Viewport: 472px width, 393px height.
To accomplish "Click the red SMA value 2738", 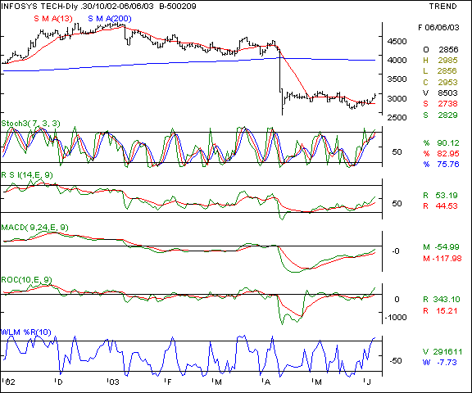I will tap(447, 104).
